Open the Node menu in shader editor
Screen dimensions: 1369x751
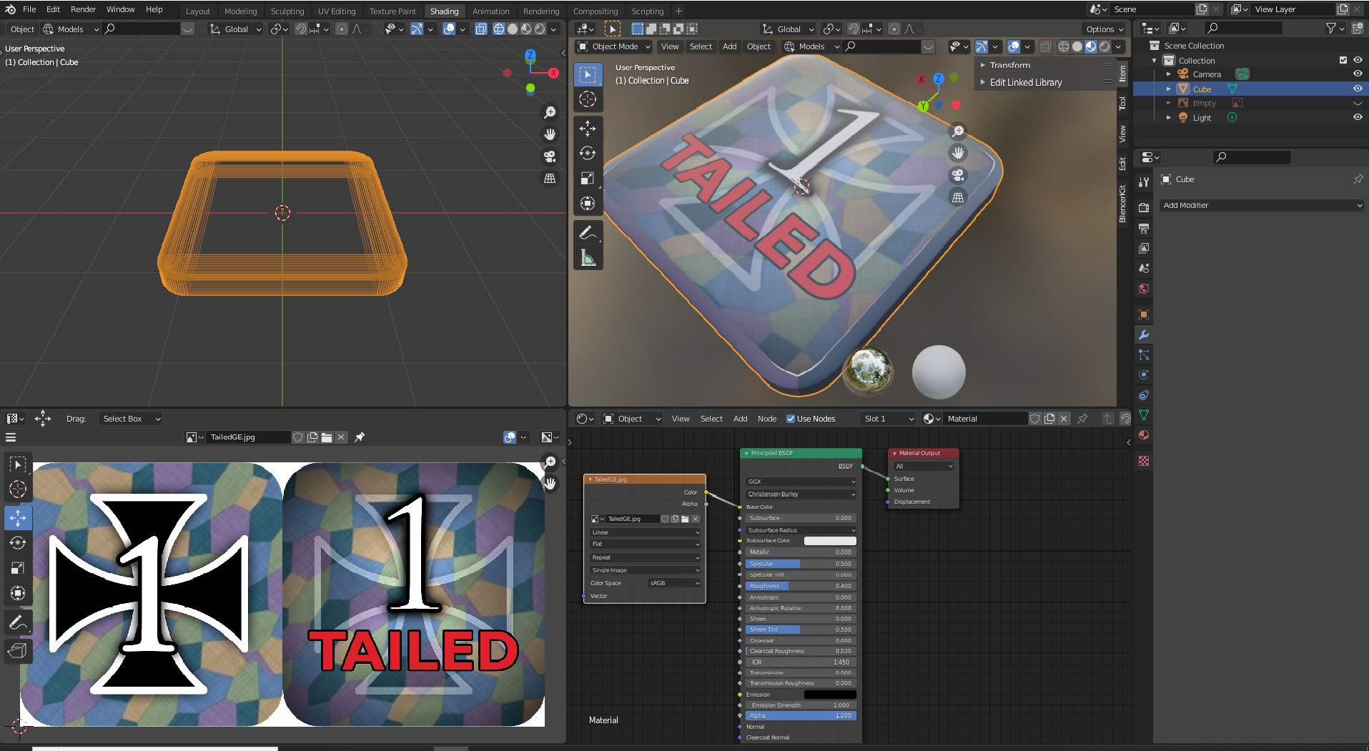tap(767, 419)
